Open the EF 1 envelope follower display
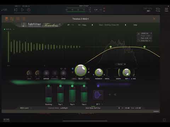This screenshot has width=170, height=127. [98, 95]
